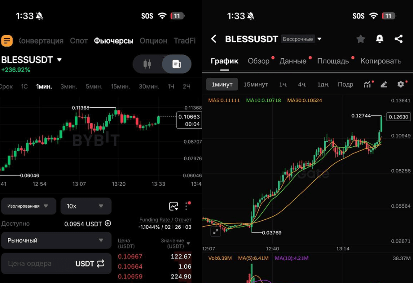Switch to candlestick chart view icon
The height and width of the screenshot is (283, 413).
(x=147, y=64)
